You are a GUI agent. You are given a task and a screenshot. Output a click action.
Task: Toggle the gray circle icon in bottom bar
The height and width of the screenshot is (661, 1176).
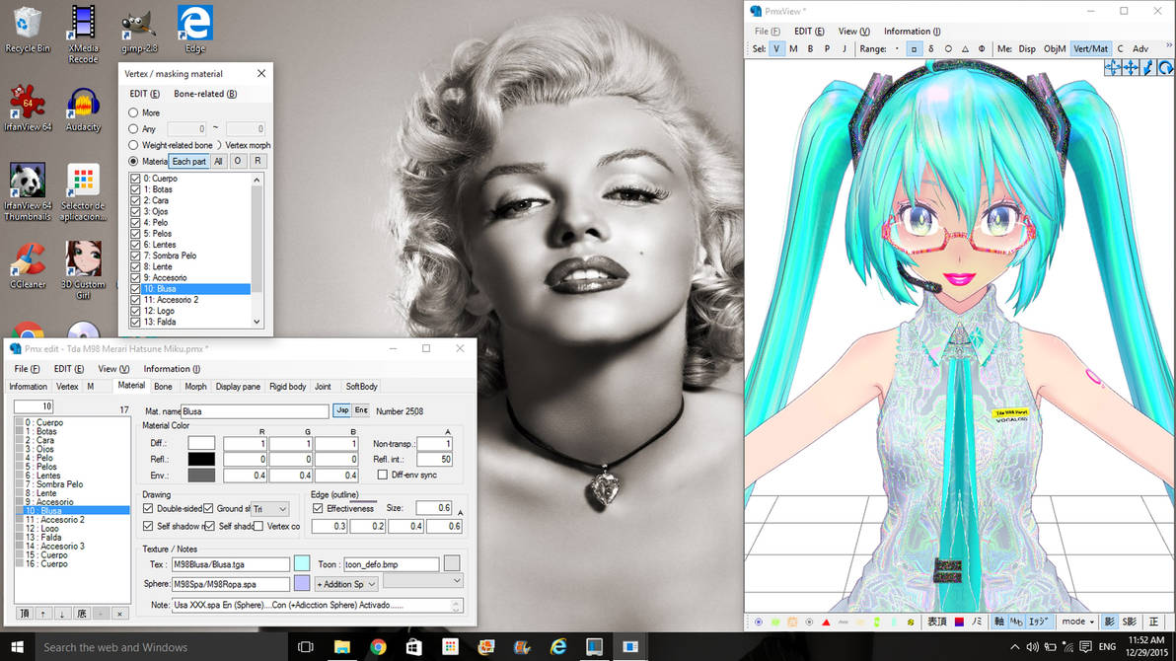pos(809,622)
